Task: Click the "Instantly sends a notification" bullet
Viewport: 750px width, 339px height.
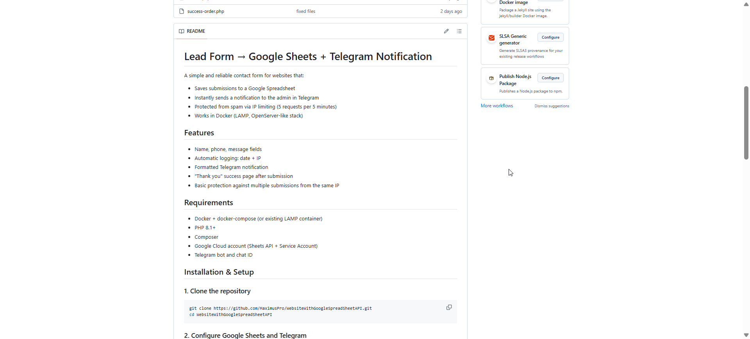Action: click(x=257, y=98)
